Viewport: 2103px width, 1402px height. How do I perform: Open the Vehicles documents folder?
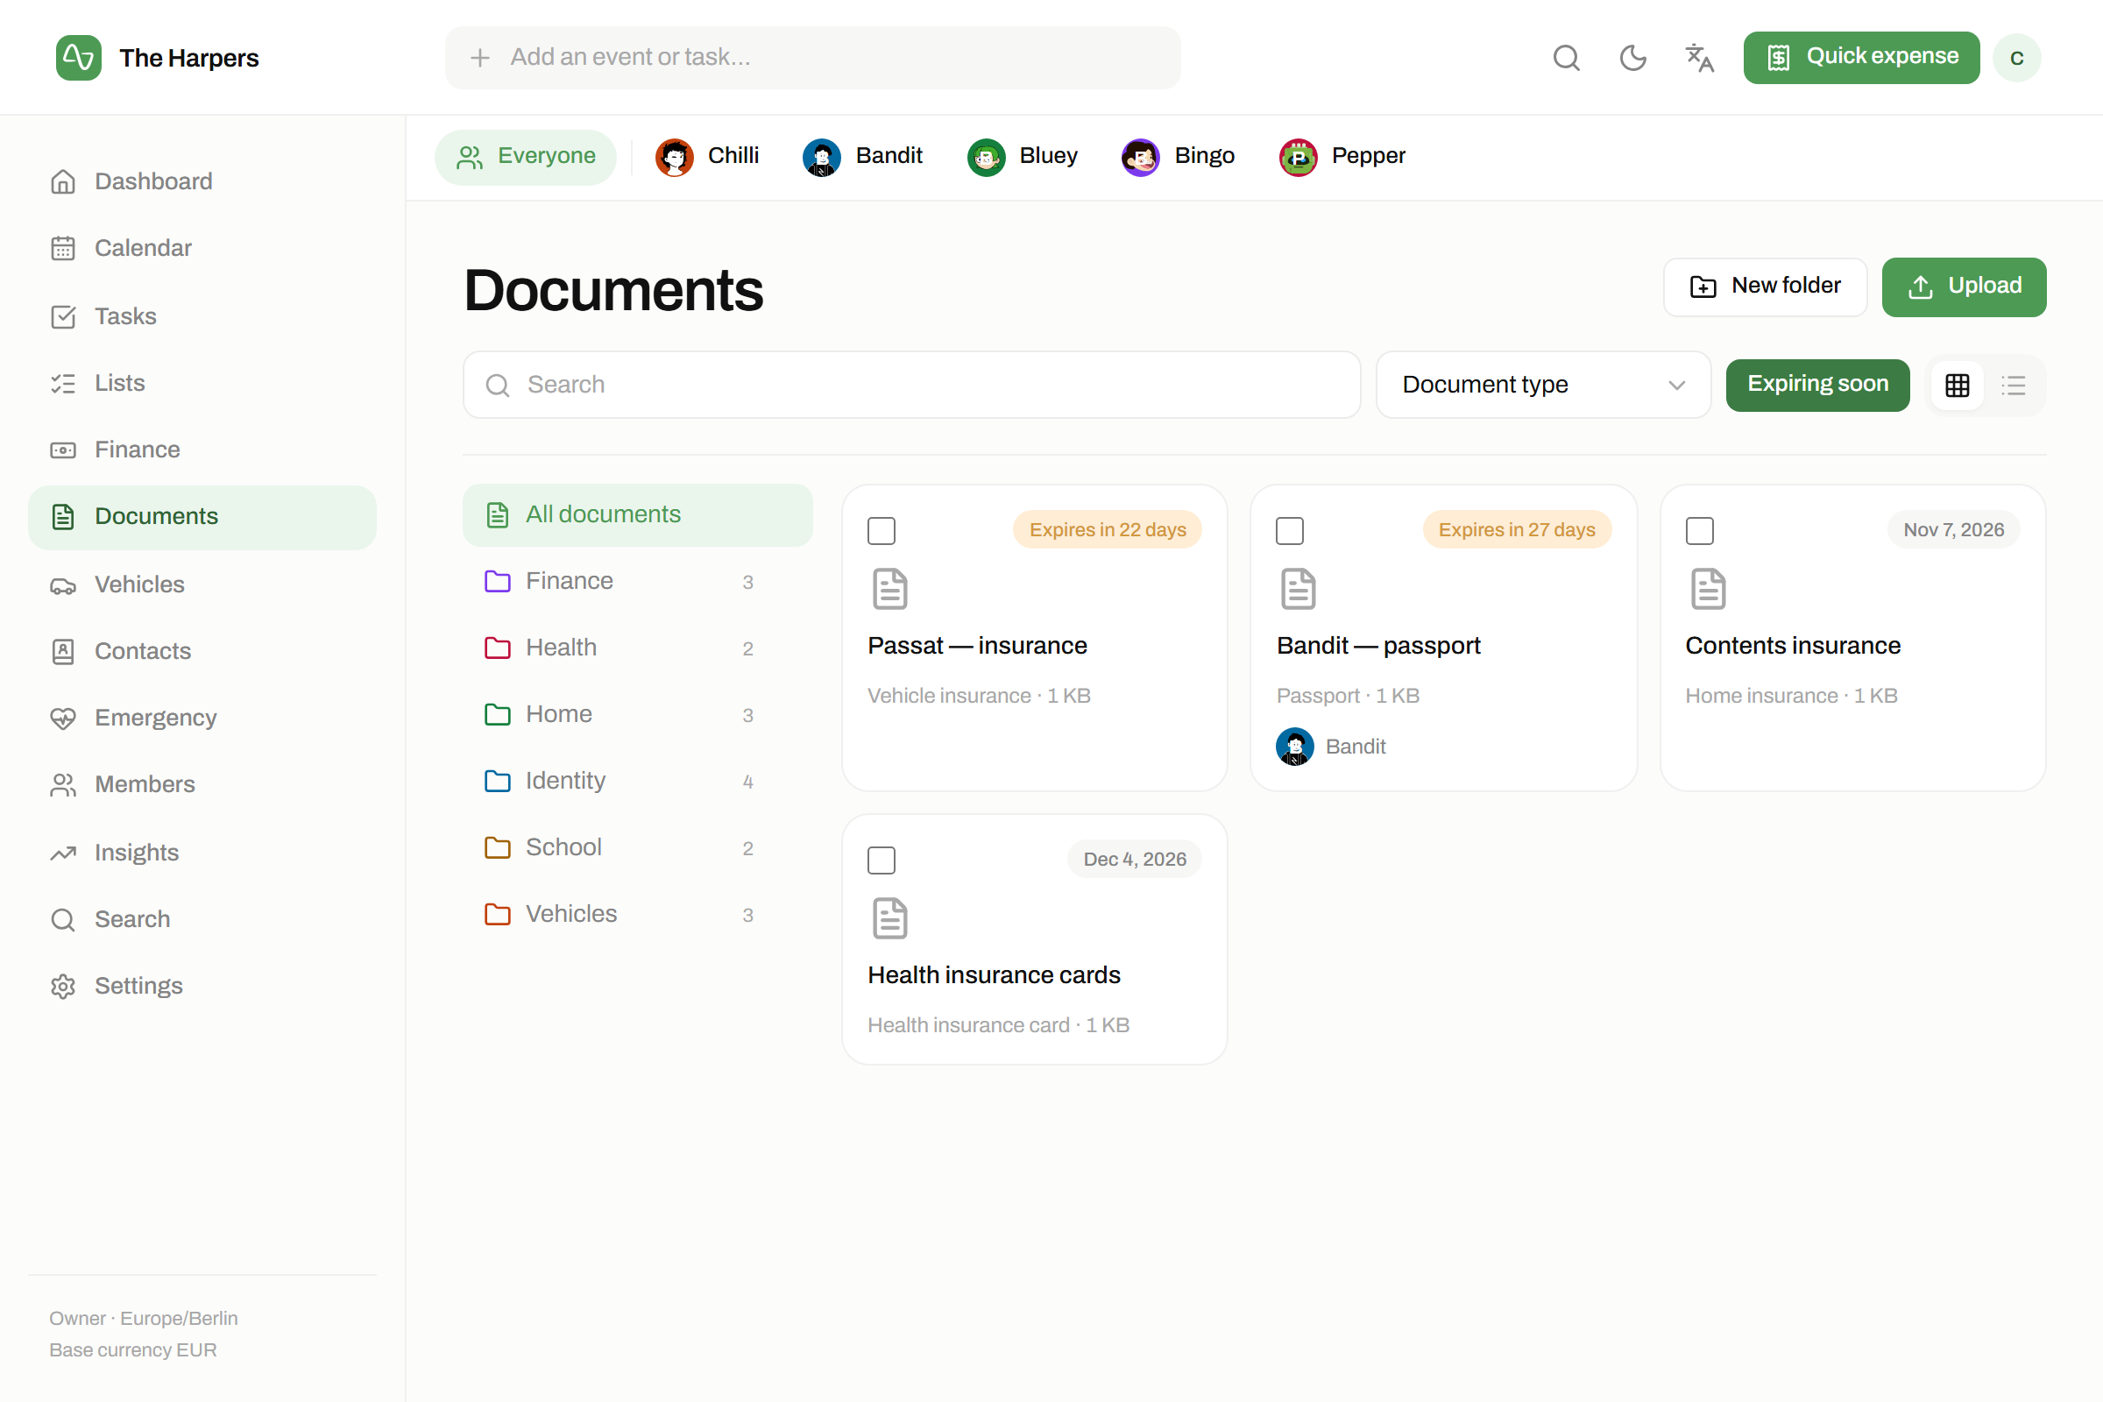coord(637,915)
